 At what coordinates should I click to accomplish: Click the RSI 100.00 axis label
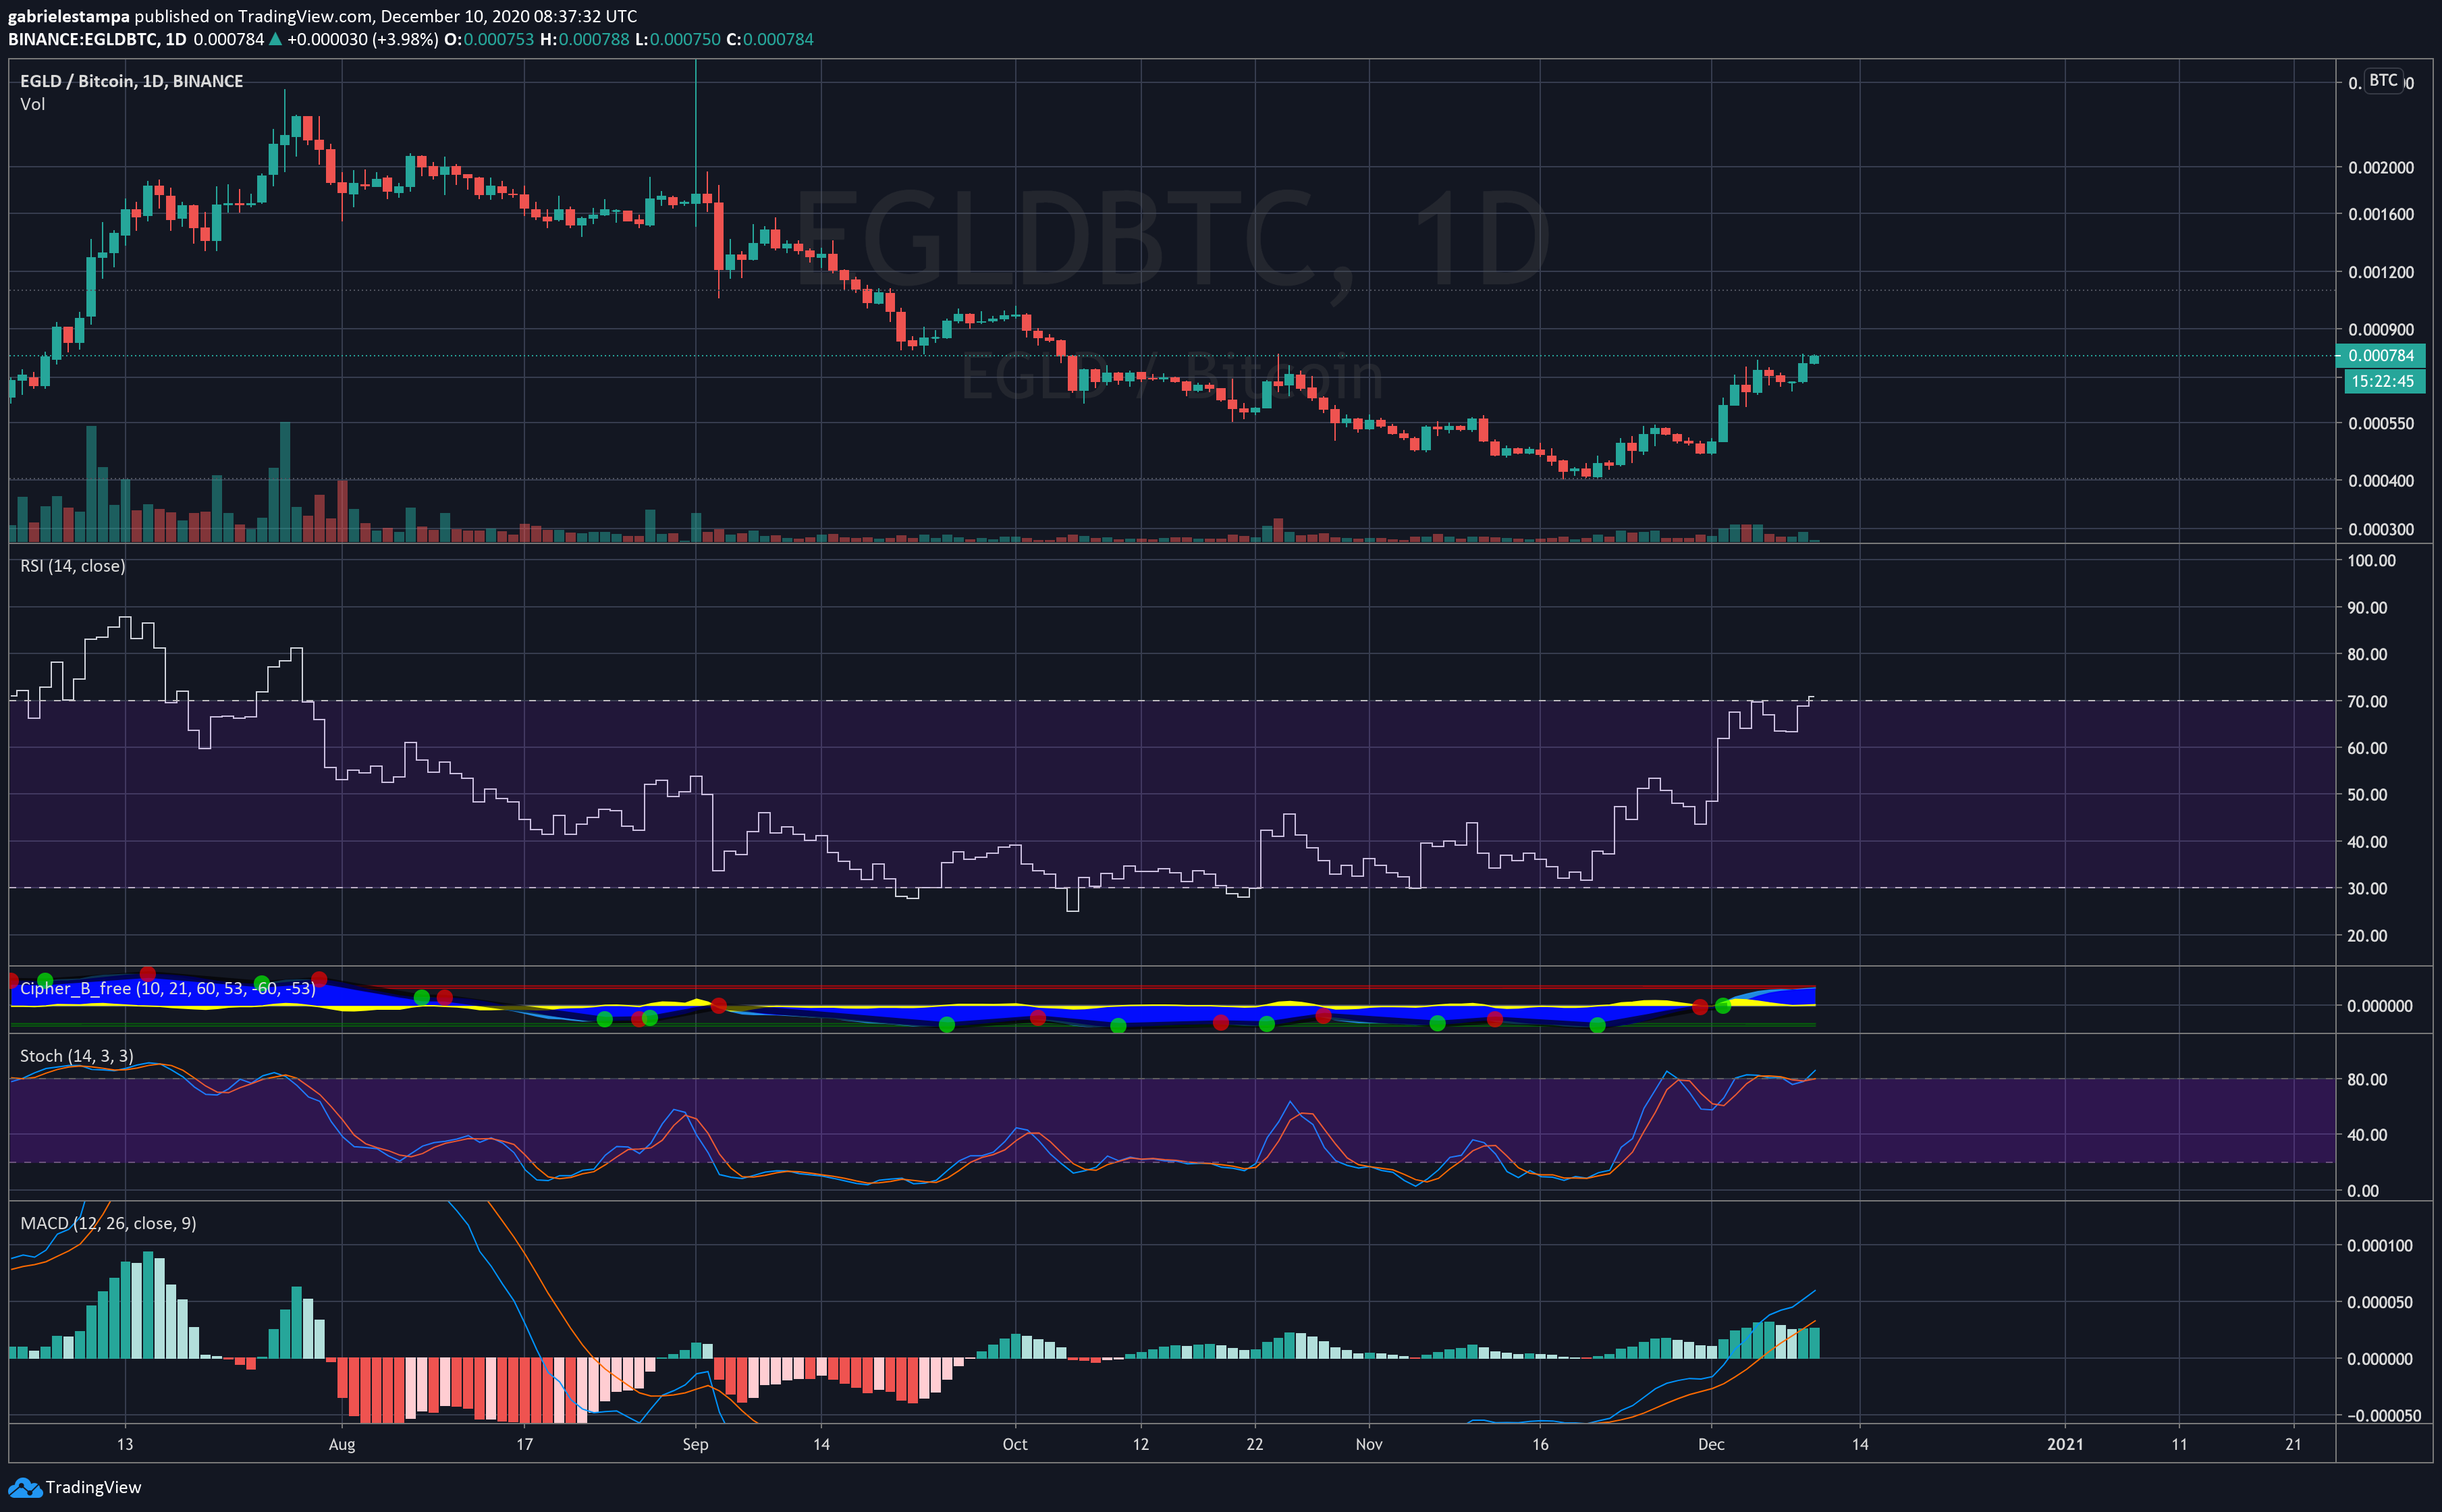click(2371, 560)
